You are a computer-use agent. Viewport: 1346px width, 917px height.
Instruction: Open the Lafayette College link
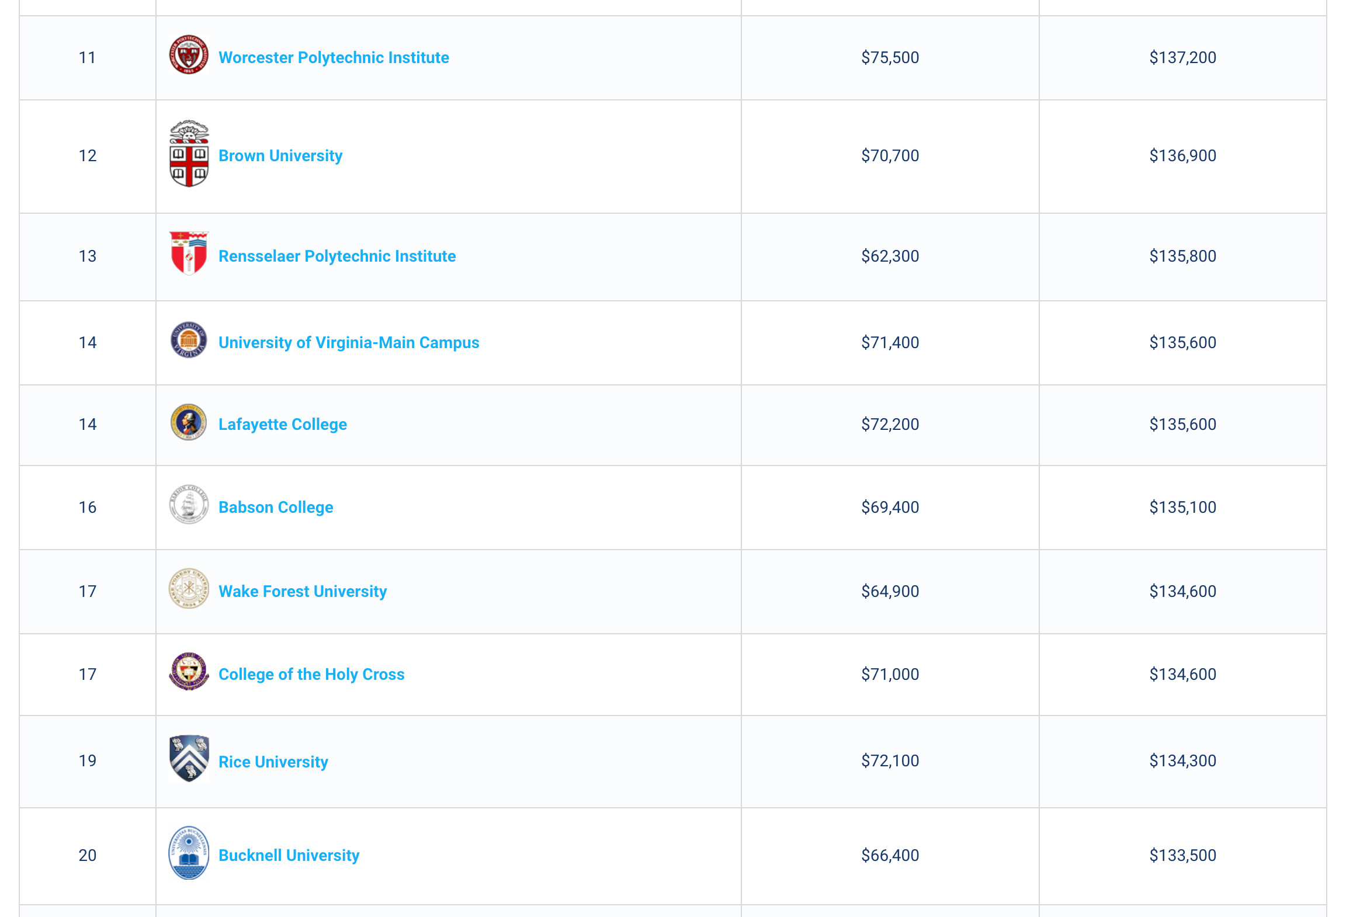283,424
